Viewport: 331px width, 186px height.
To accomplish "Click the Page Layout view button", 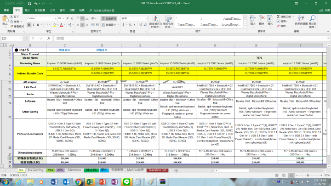I will tap(284, 175).
